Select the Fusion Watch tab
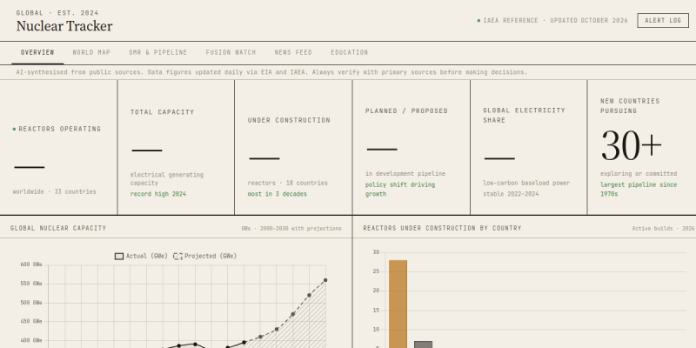696x348 pixels. point(231,52)
